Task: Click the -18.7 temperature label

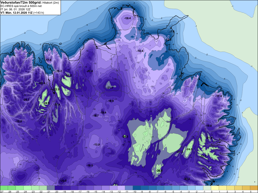Action: 96,116
